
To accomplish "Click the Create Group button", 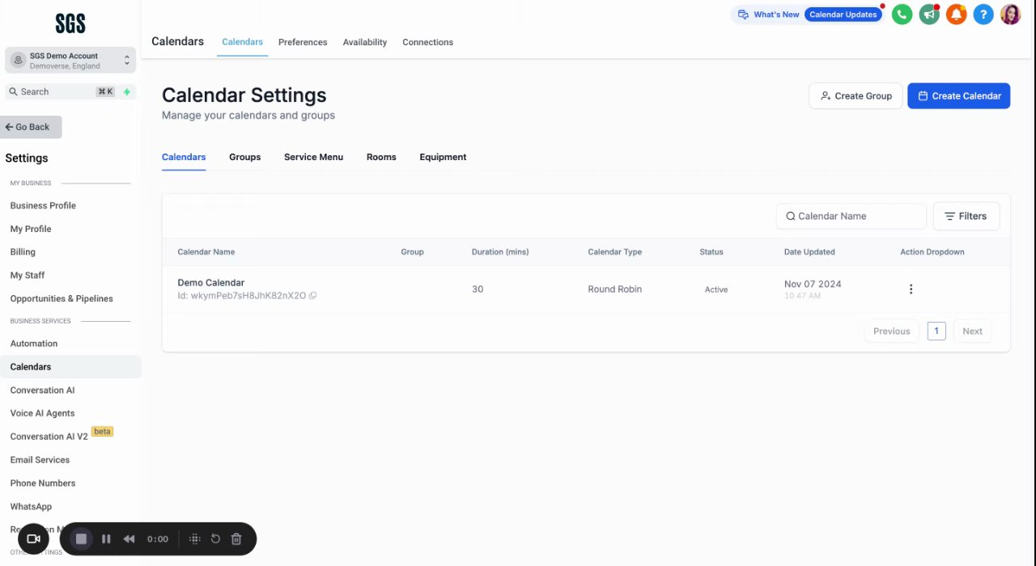I will click(x=856, y=95).
